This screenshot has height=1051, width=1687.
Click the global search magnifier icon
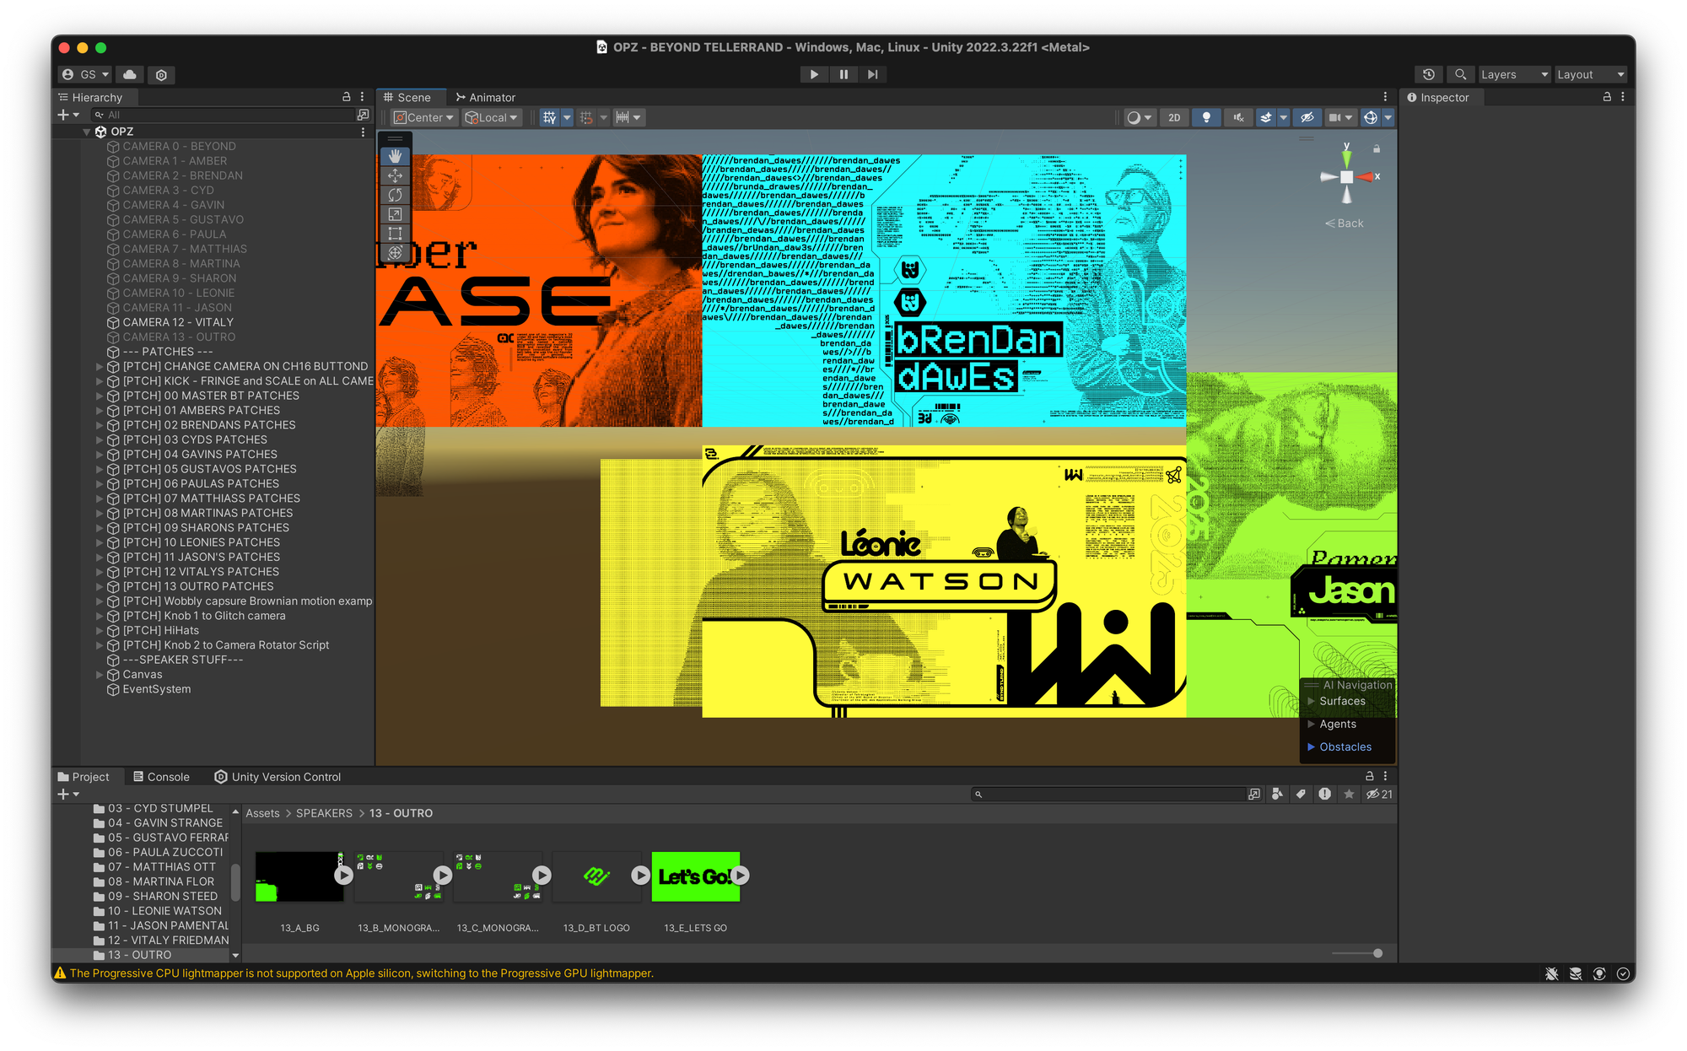coord(1460,74)
